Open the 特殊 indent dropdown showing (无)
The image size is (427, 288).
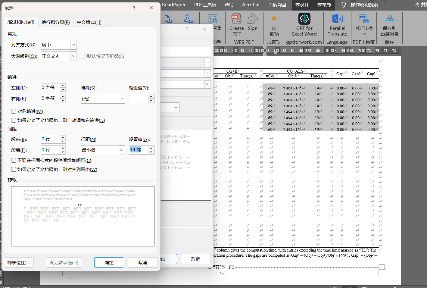pyautogui.click(x=122, y=99)
